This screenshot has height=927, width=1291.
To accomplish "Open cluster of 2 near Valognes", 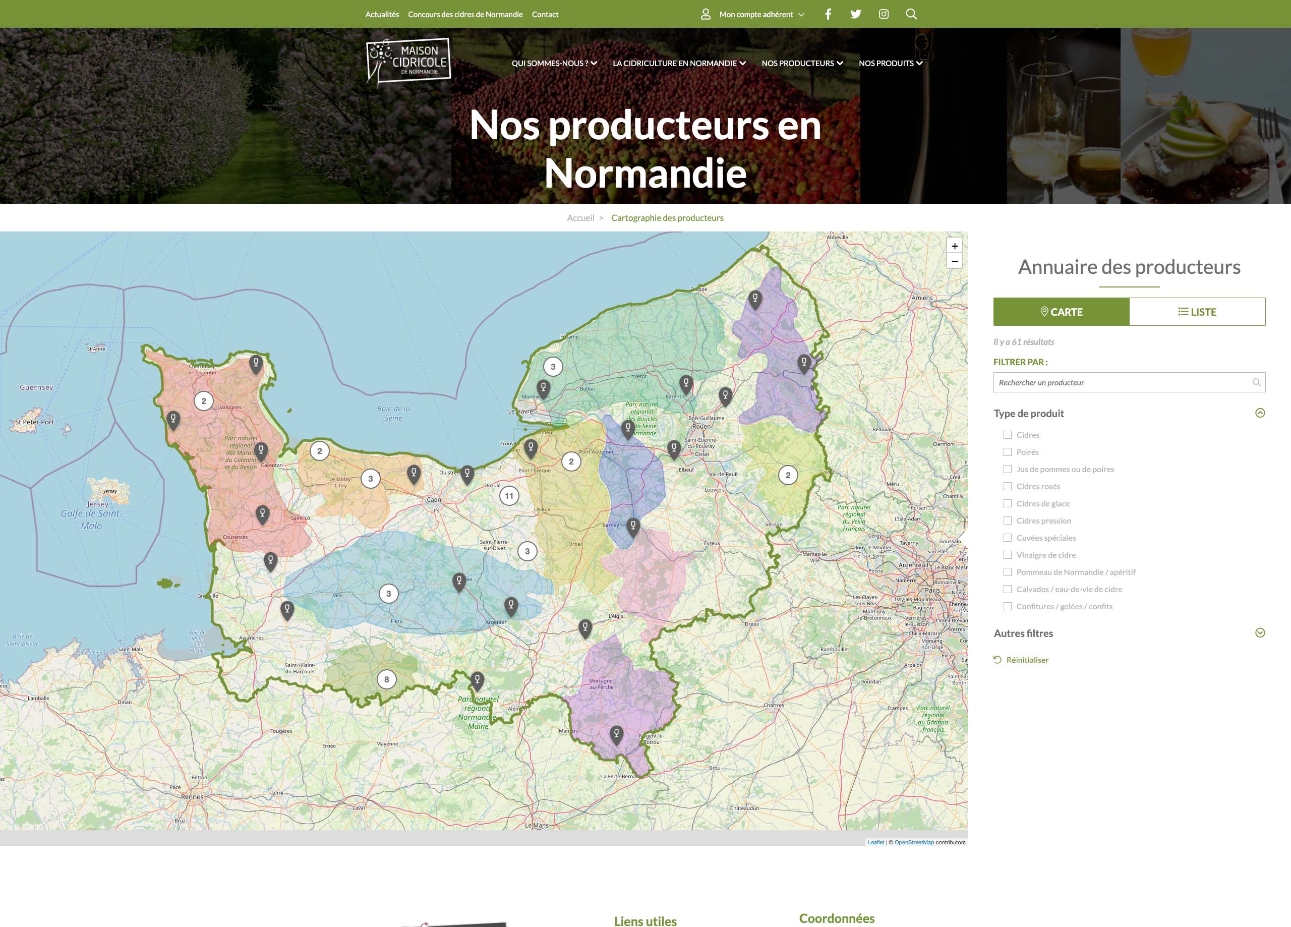I will [x=204, y=401].
